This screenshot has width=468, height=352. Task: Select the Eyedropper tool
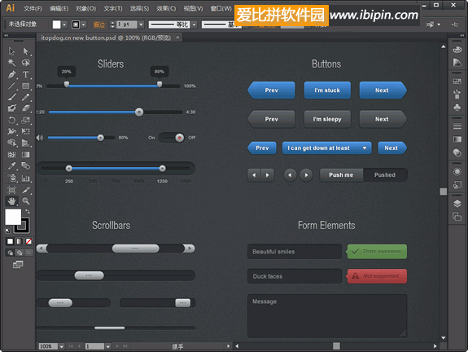pyautogui.click(x=11, y=165)
